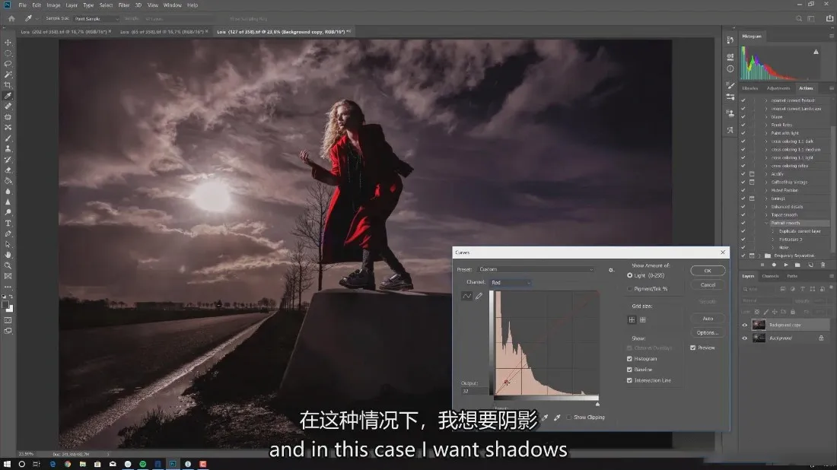Open the Channel dropdown showing Red

tap(511, 282)
